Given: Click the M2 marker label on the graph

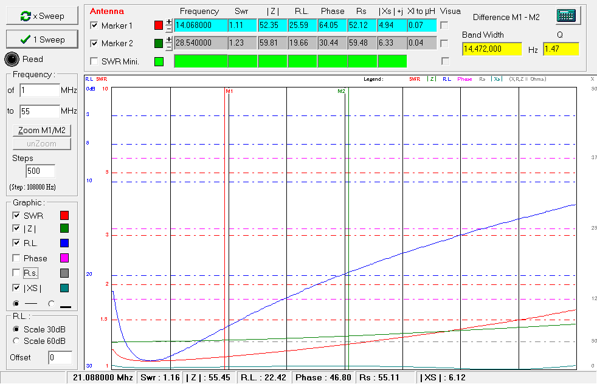Looking at the screenshot, I should (x=341, y=91).
